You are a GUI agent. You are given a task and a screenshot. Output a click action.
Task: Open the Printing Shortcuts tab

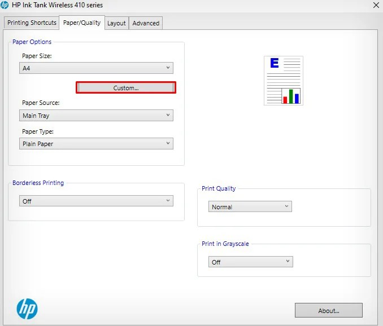pos(32,23)
